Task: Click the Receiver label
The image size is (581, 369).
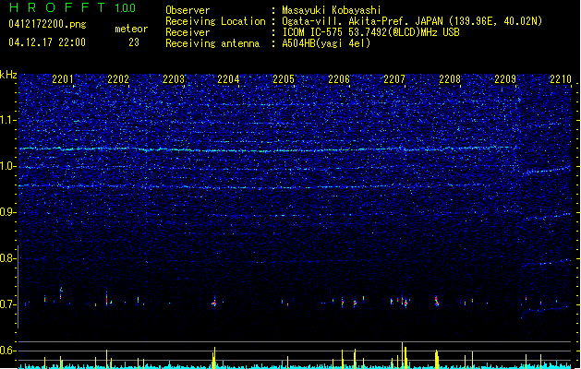Action: (188, 32)
